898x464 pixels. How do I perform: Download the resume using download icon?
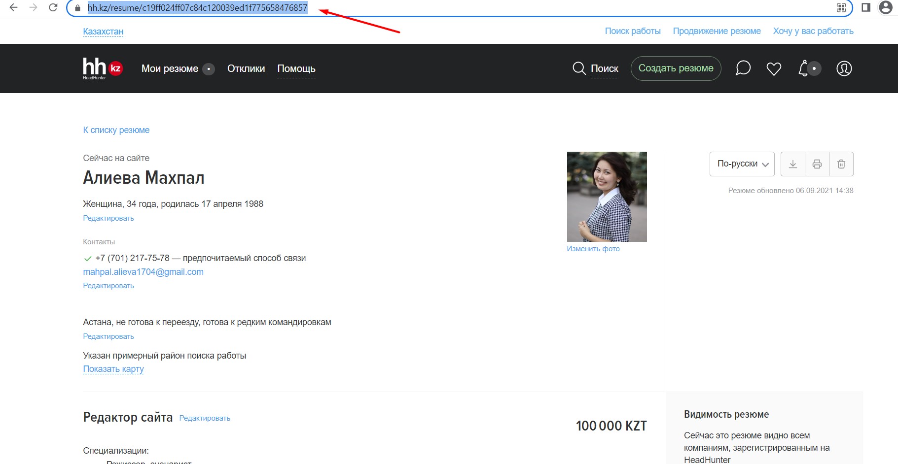point(793,164)
